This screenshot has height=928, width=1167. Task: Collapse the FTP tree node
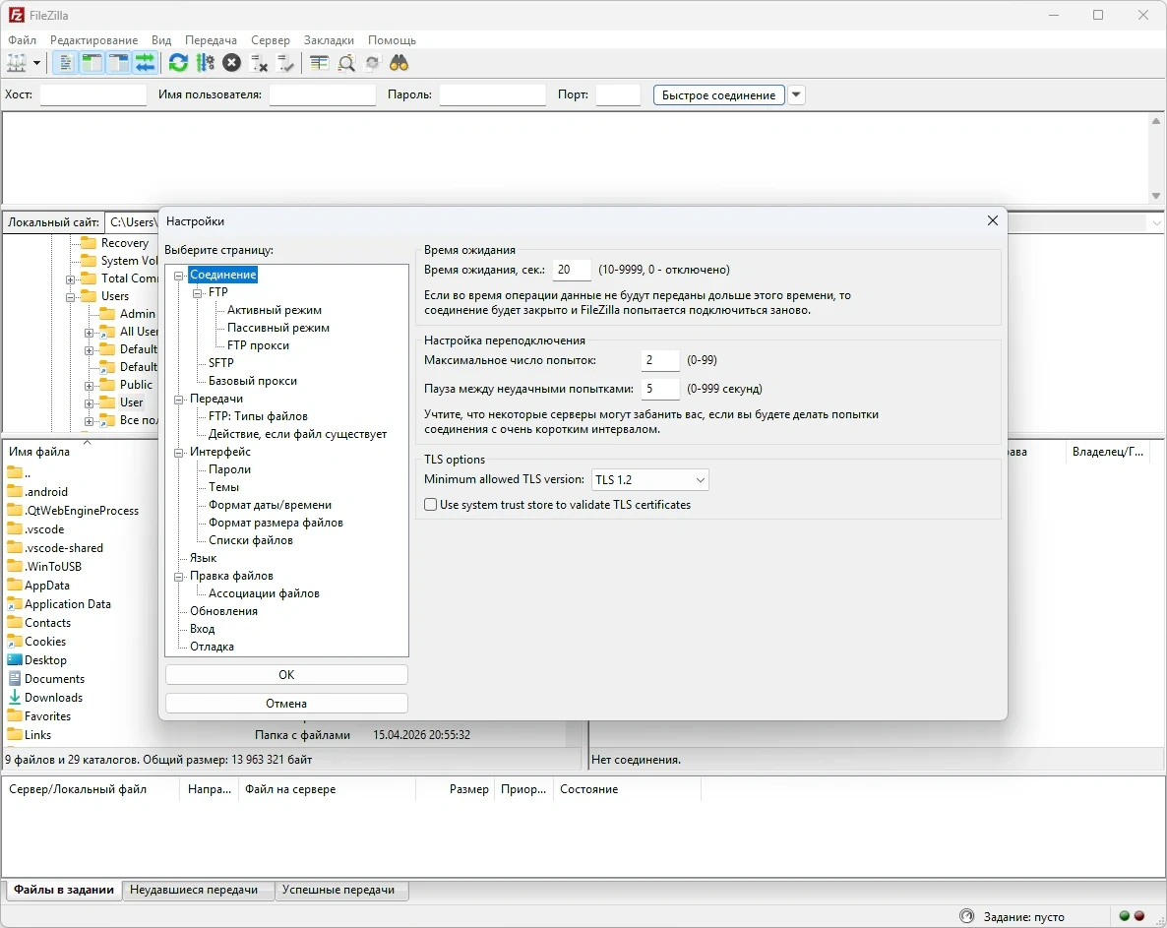point(197,293)
